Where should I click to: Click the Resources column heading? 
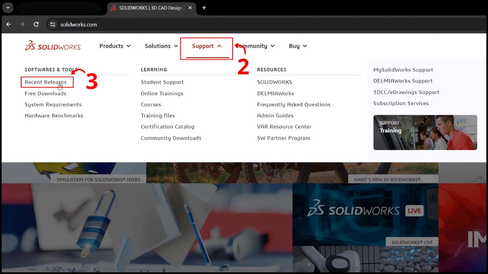point(272,70)
